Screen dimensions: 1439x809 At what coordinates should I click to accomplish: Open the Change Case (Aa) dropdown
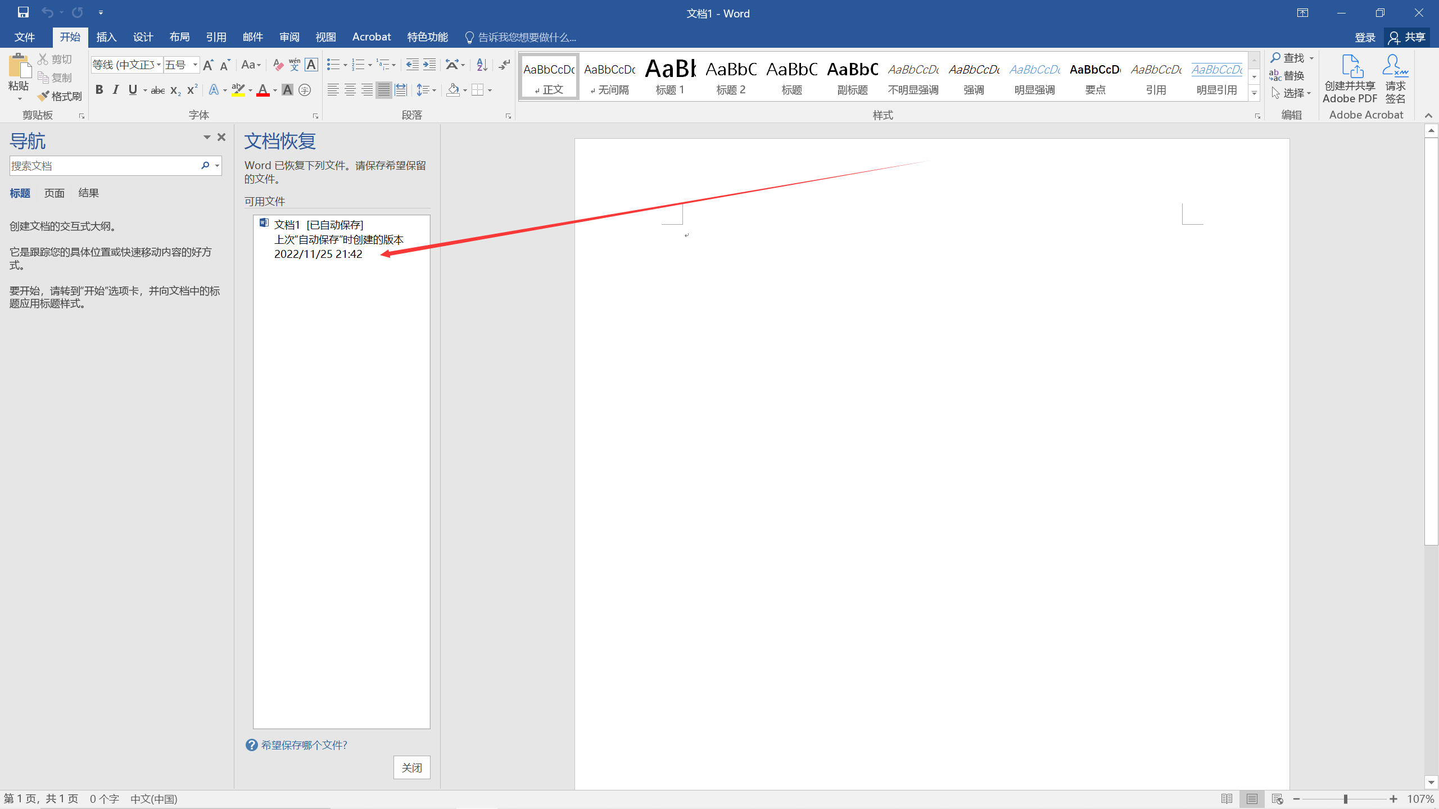tap(251, 65)
